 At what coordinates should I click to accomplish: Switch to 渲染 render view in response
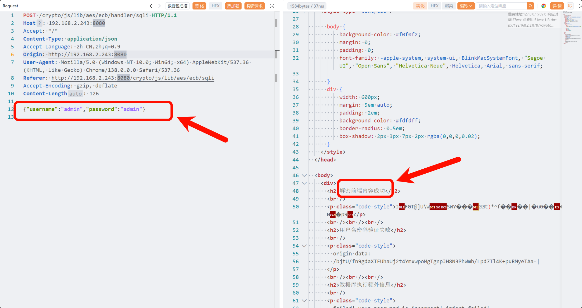pyautogui.click(x=449, y=6)
